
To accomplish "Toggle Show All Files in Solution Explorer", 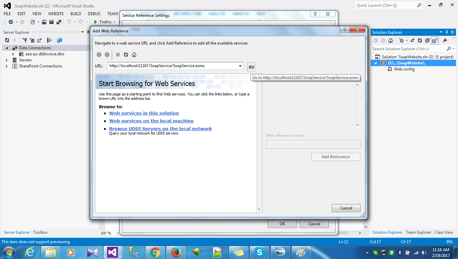I will click(x=435, y=40).
